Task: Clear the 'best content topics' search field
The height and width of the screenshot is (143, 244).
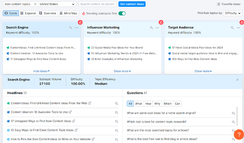Action: coord(35,4)
